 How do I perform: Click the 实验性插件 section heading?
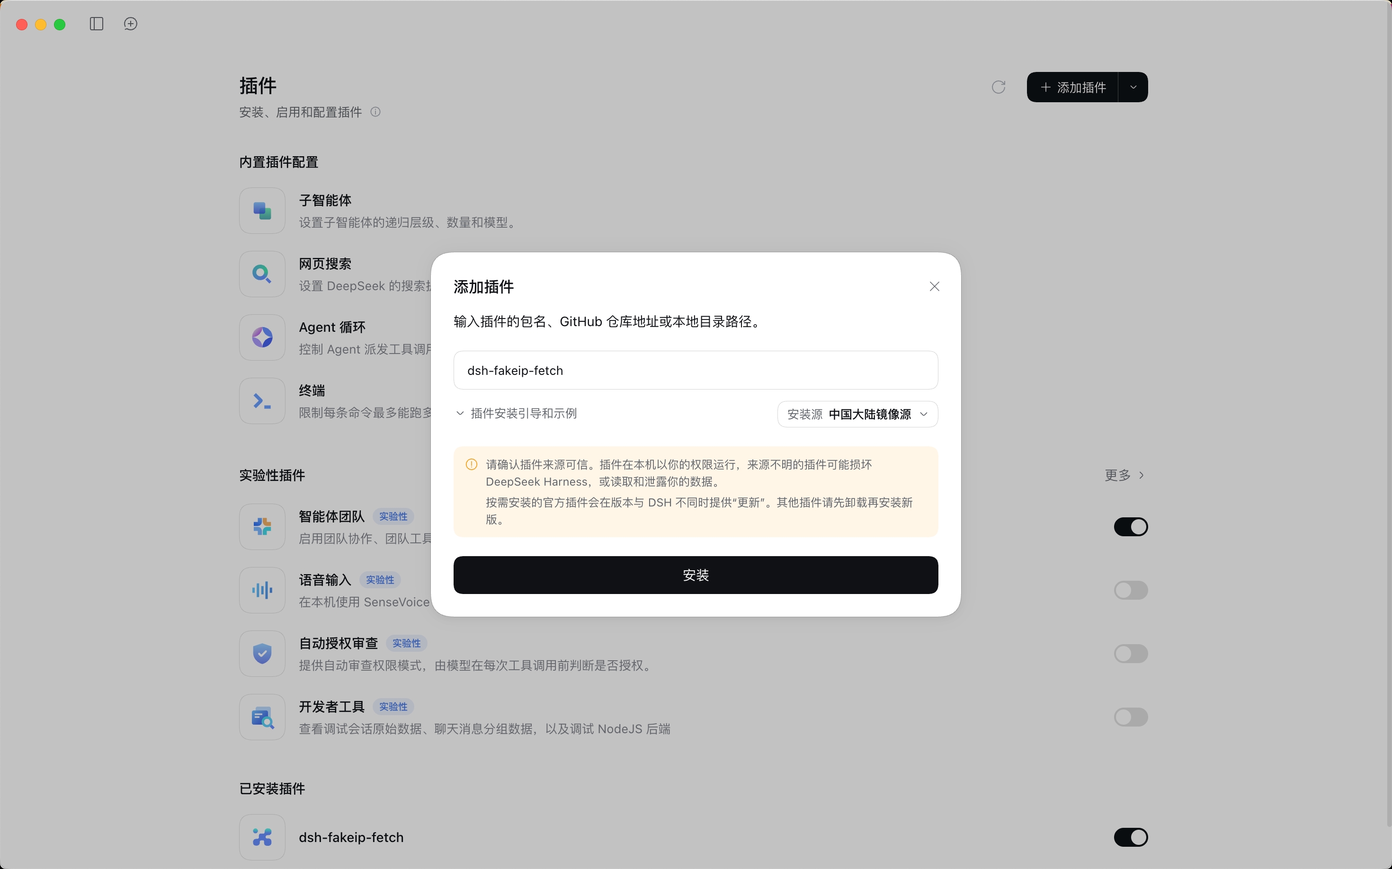click(272, 475)
